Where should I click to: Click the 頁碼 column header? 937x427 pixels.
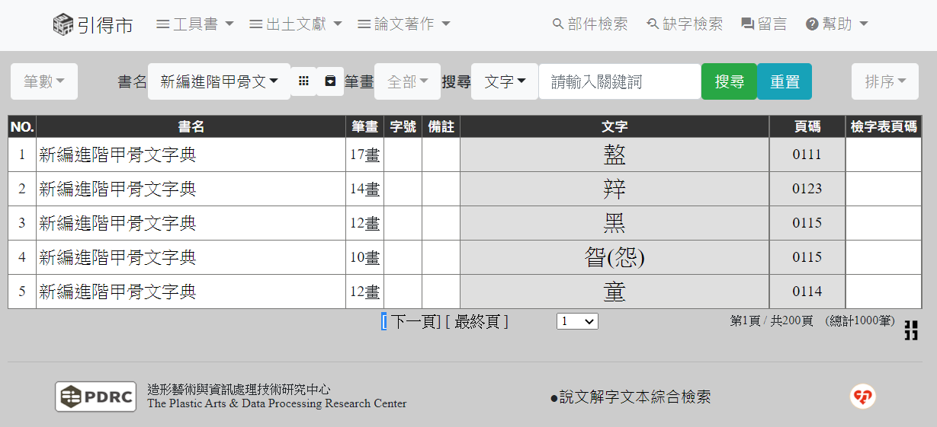807,126
